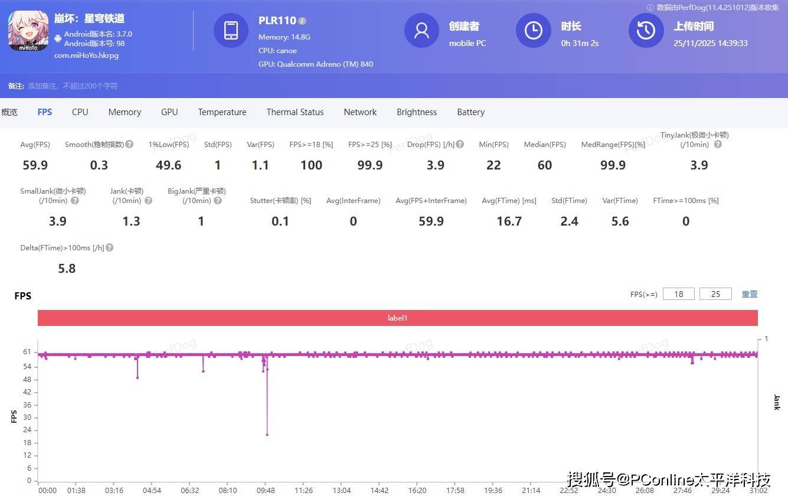The height and width of the screenshot is (496, 788).
Task: Click the creator person icon
Action: click(421, 31)
